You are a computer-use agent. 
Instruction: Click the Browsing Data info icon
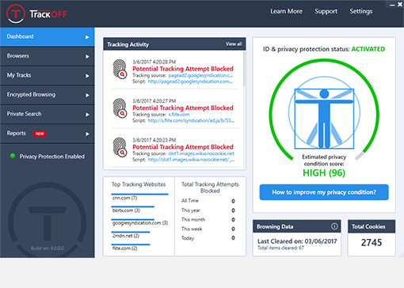point(334,226)
